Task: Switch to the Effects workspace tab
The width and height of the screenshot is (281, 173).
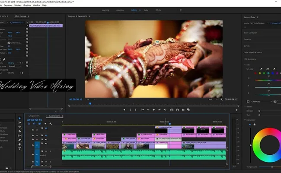Action: point(158,10)
